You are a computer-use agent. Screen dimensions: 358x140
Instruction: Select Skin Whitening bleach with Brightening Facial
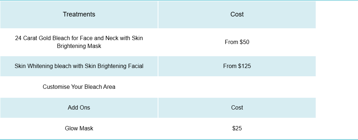coord(79,66)
